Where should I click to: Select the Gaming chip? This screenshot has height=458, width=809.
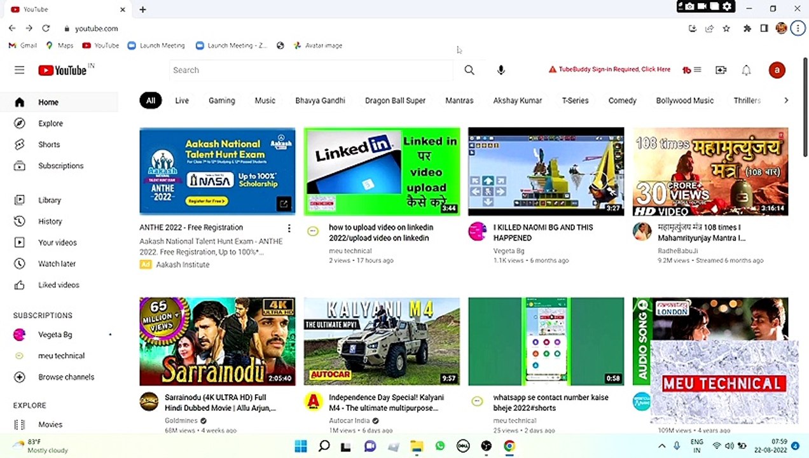point(222,101)
